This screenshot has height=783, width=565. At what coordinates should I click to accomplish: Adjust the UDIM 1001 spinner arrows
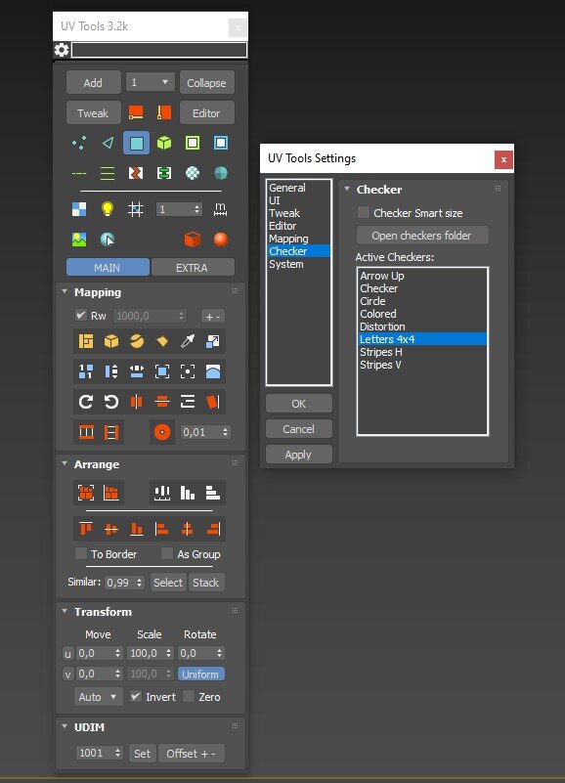point(118,753)
